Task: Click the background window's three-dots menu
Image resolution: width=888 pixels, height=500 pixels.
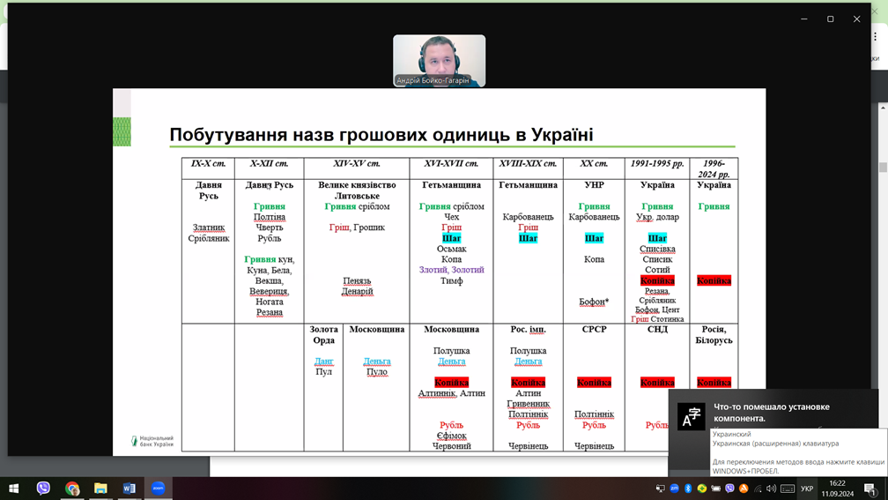Action: tap(876, 36)
